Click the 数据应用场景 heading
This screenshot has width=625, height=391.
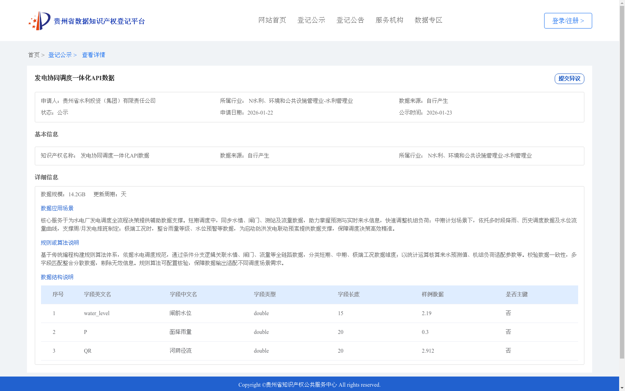point(57,208)
